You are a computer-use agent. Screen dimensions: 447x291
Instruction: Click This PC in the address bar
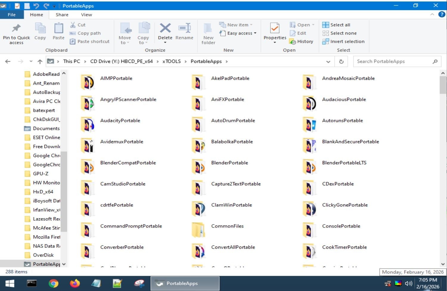(x=72, y=61)
